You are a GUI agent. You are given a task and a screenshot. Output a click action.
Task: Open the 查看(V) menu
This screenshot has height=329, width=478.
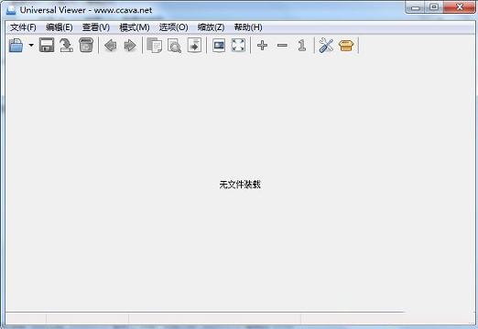[x=96, y=27]
